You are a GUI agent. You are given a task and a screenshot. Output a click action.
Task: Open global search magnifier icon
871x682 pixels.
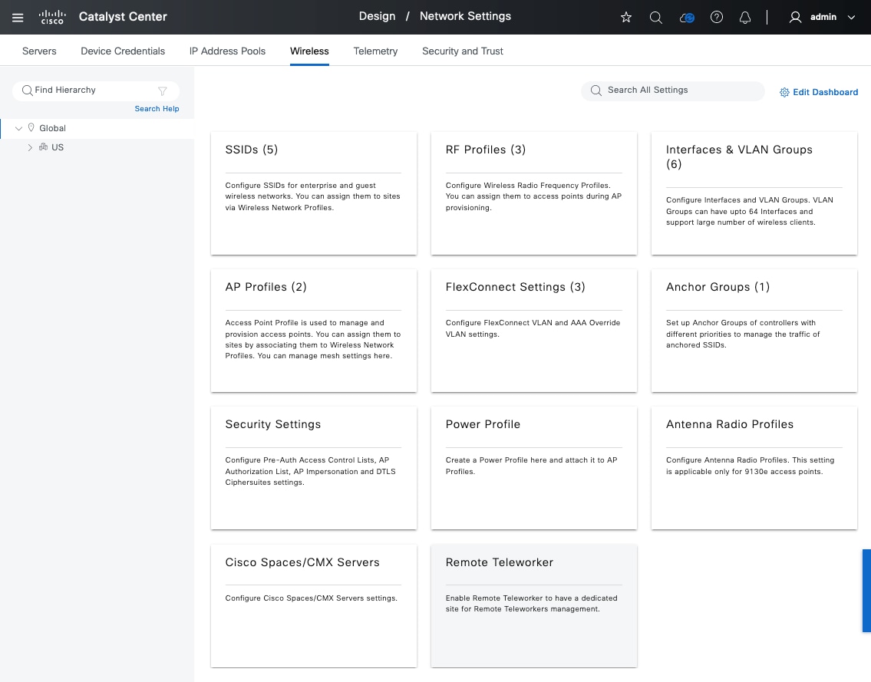tap(656, 17)
